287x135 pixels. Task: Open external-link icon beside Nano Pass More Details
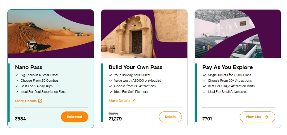tap(40, 101)
